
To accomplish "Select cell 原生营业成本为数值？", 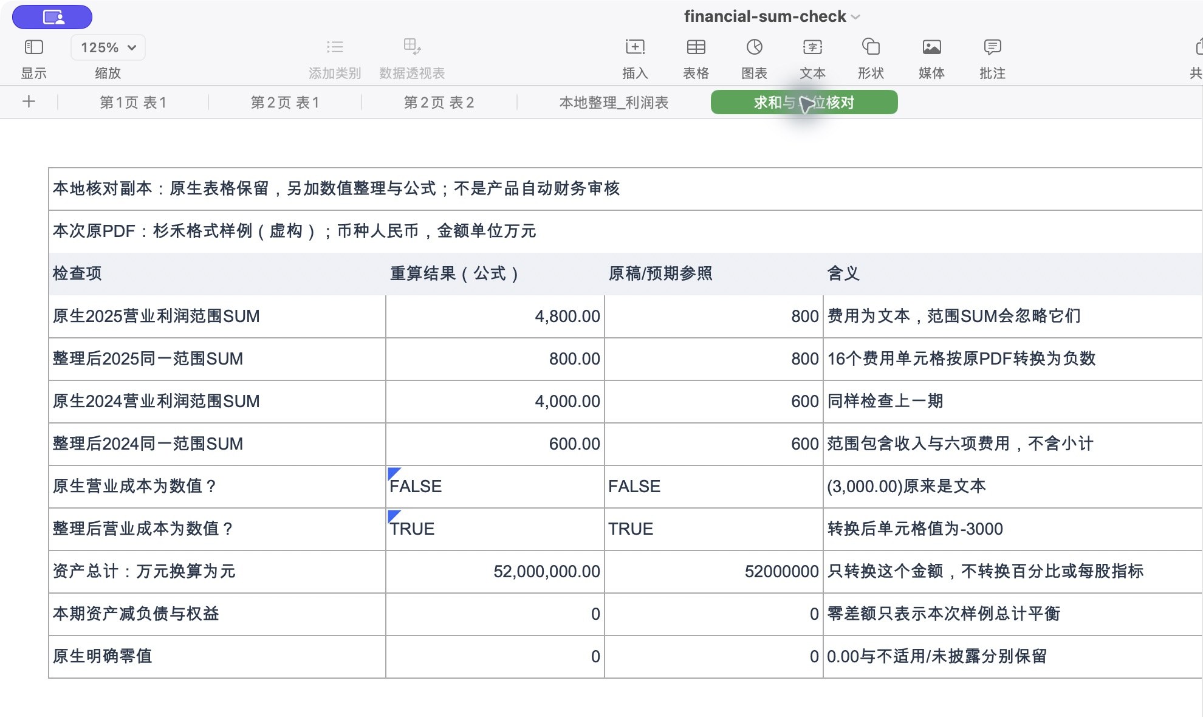I will pos(217,487).
